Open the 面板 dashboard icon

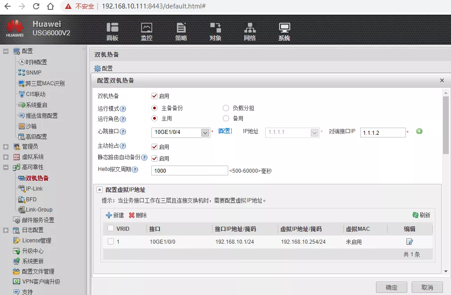[112, 31]
